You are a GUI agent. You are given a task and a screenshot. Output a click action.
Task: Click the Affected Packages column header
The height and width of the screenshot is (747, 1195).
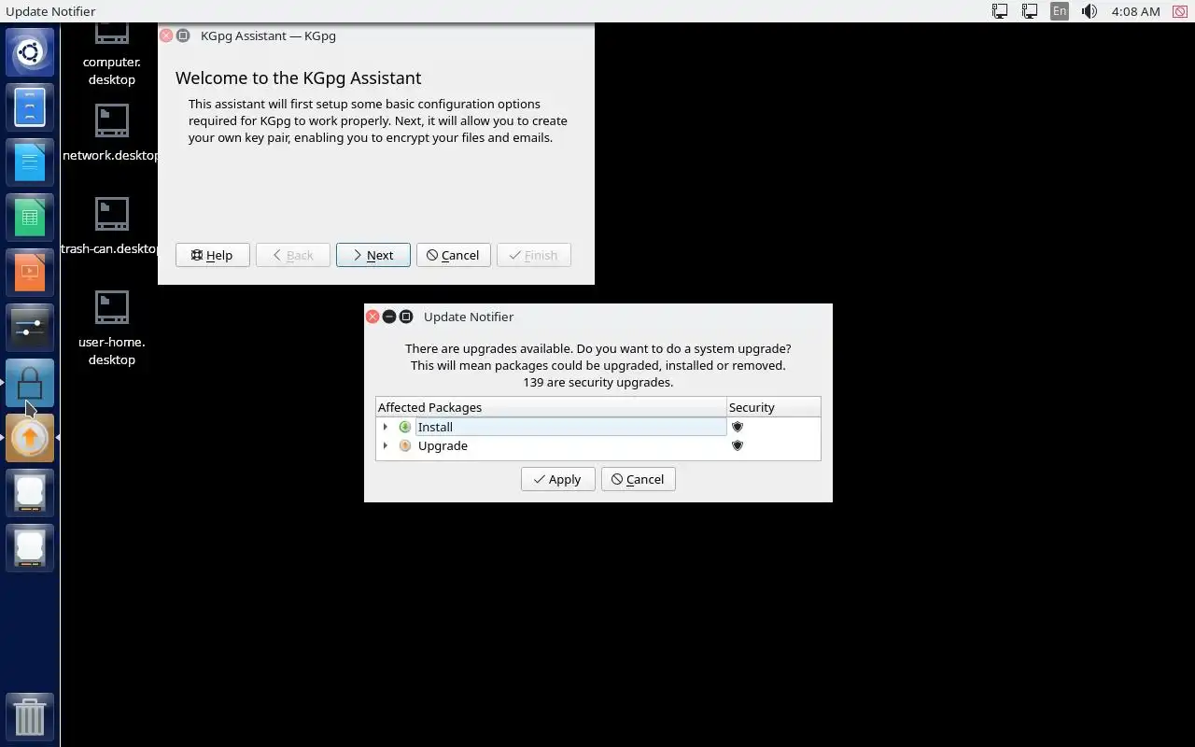(x=551, y=407)
